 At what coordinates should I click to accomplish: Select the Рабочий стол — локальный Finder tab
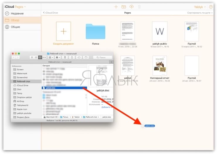(60, 62)
